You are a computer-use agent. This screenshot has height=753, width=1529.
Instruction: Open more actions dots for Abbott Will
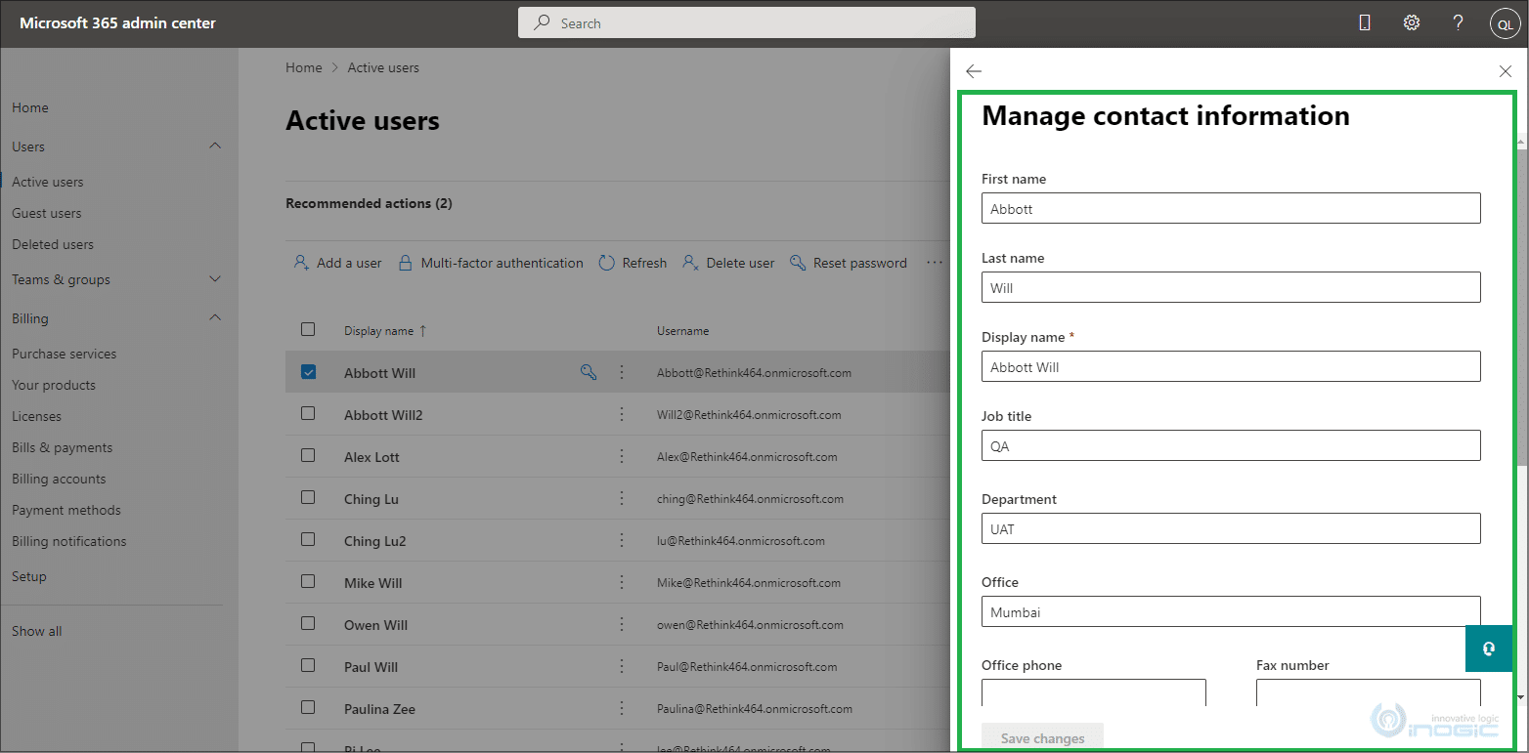[622, 372]
